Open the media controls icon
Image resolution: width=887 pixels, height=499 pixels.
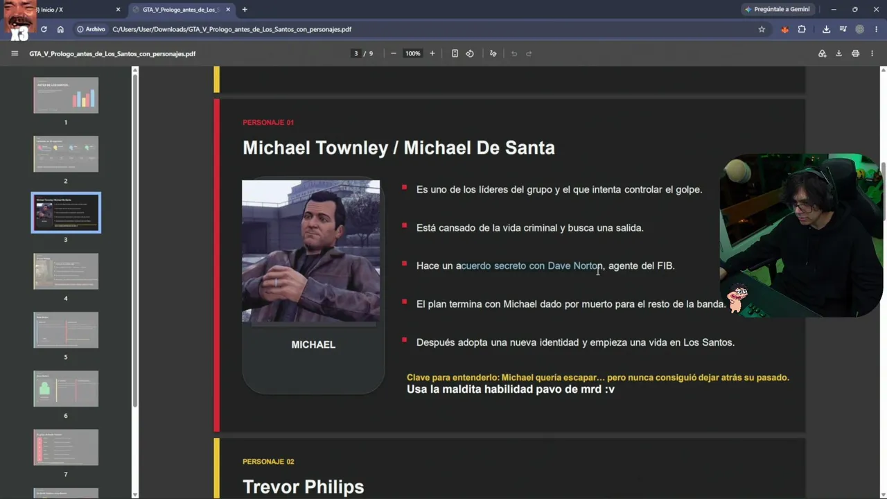(x=843, y=29)
